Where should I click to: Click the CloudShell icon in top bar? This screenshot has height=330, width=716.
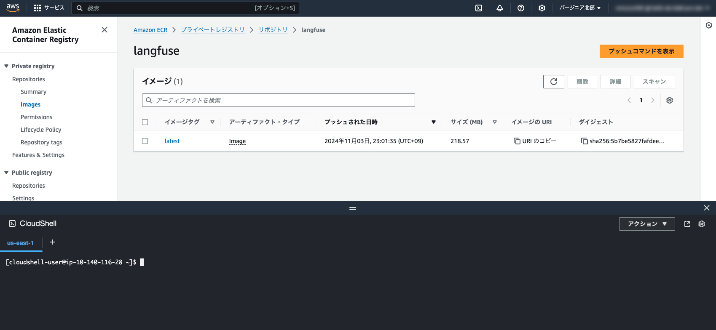click(479, 8)
